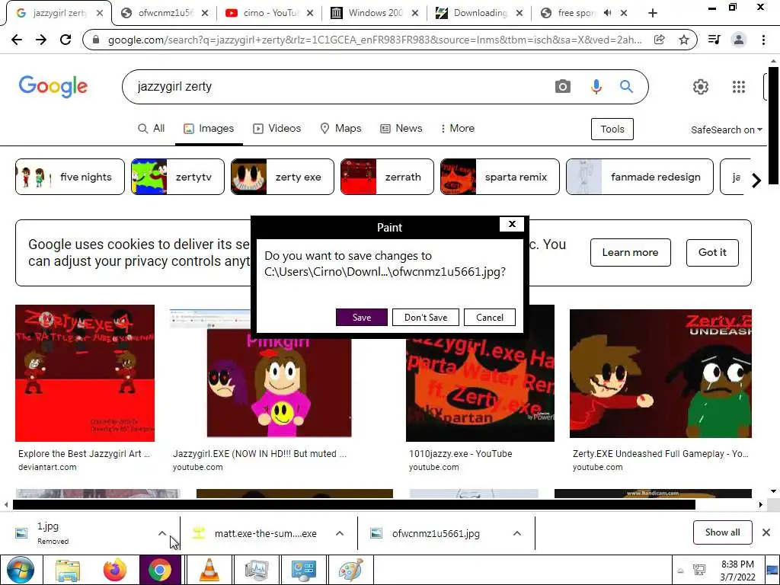
Task: Expand options for ofwcnmz1u5661.jpg download
Action: tap(517, 533)
